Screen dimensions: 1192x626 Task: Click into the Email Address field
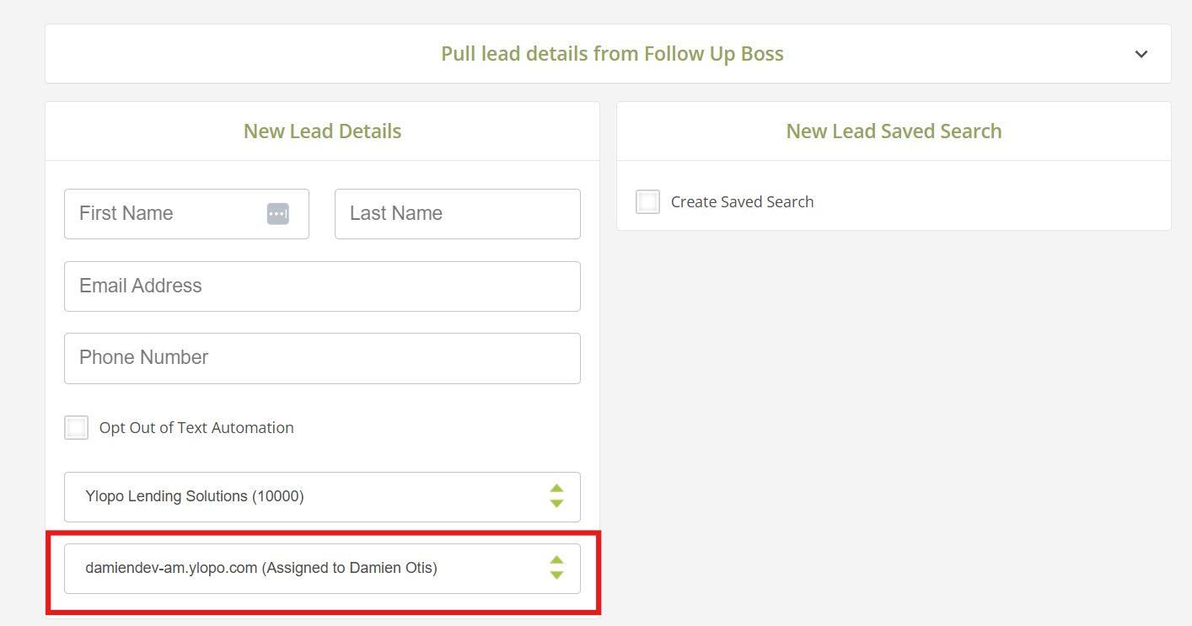tap(322, 286)
